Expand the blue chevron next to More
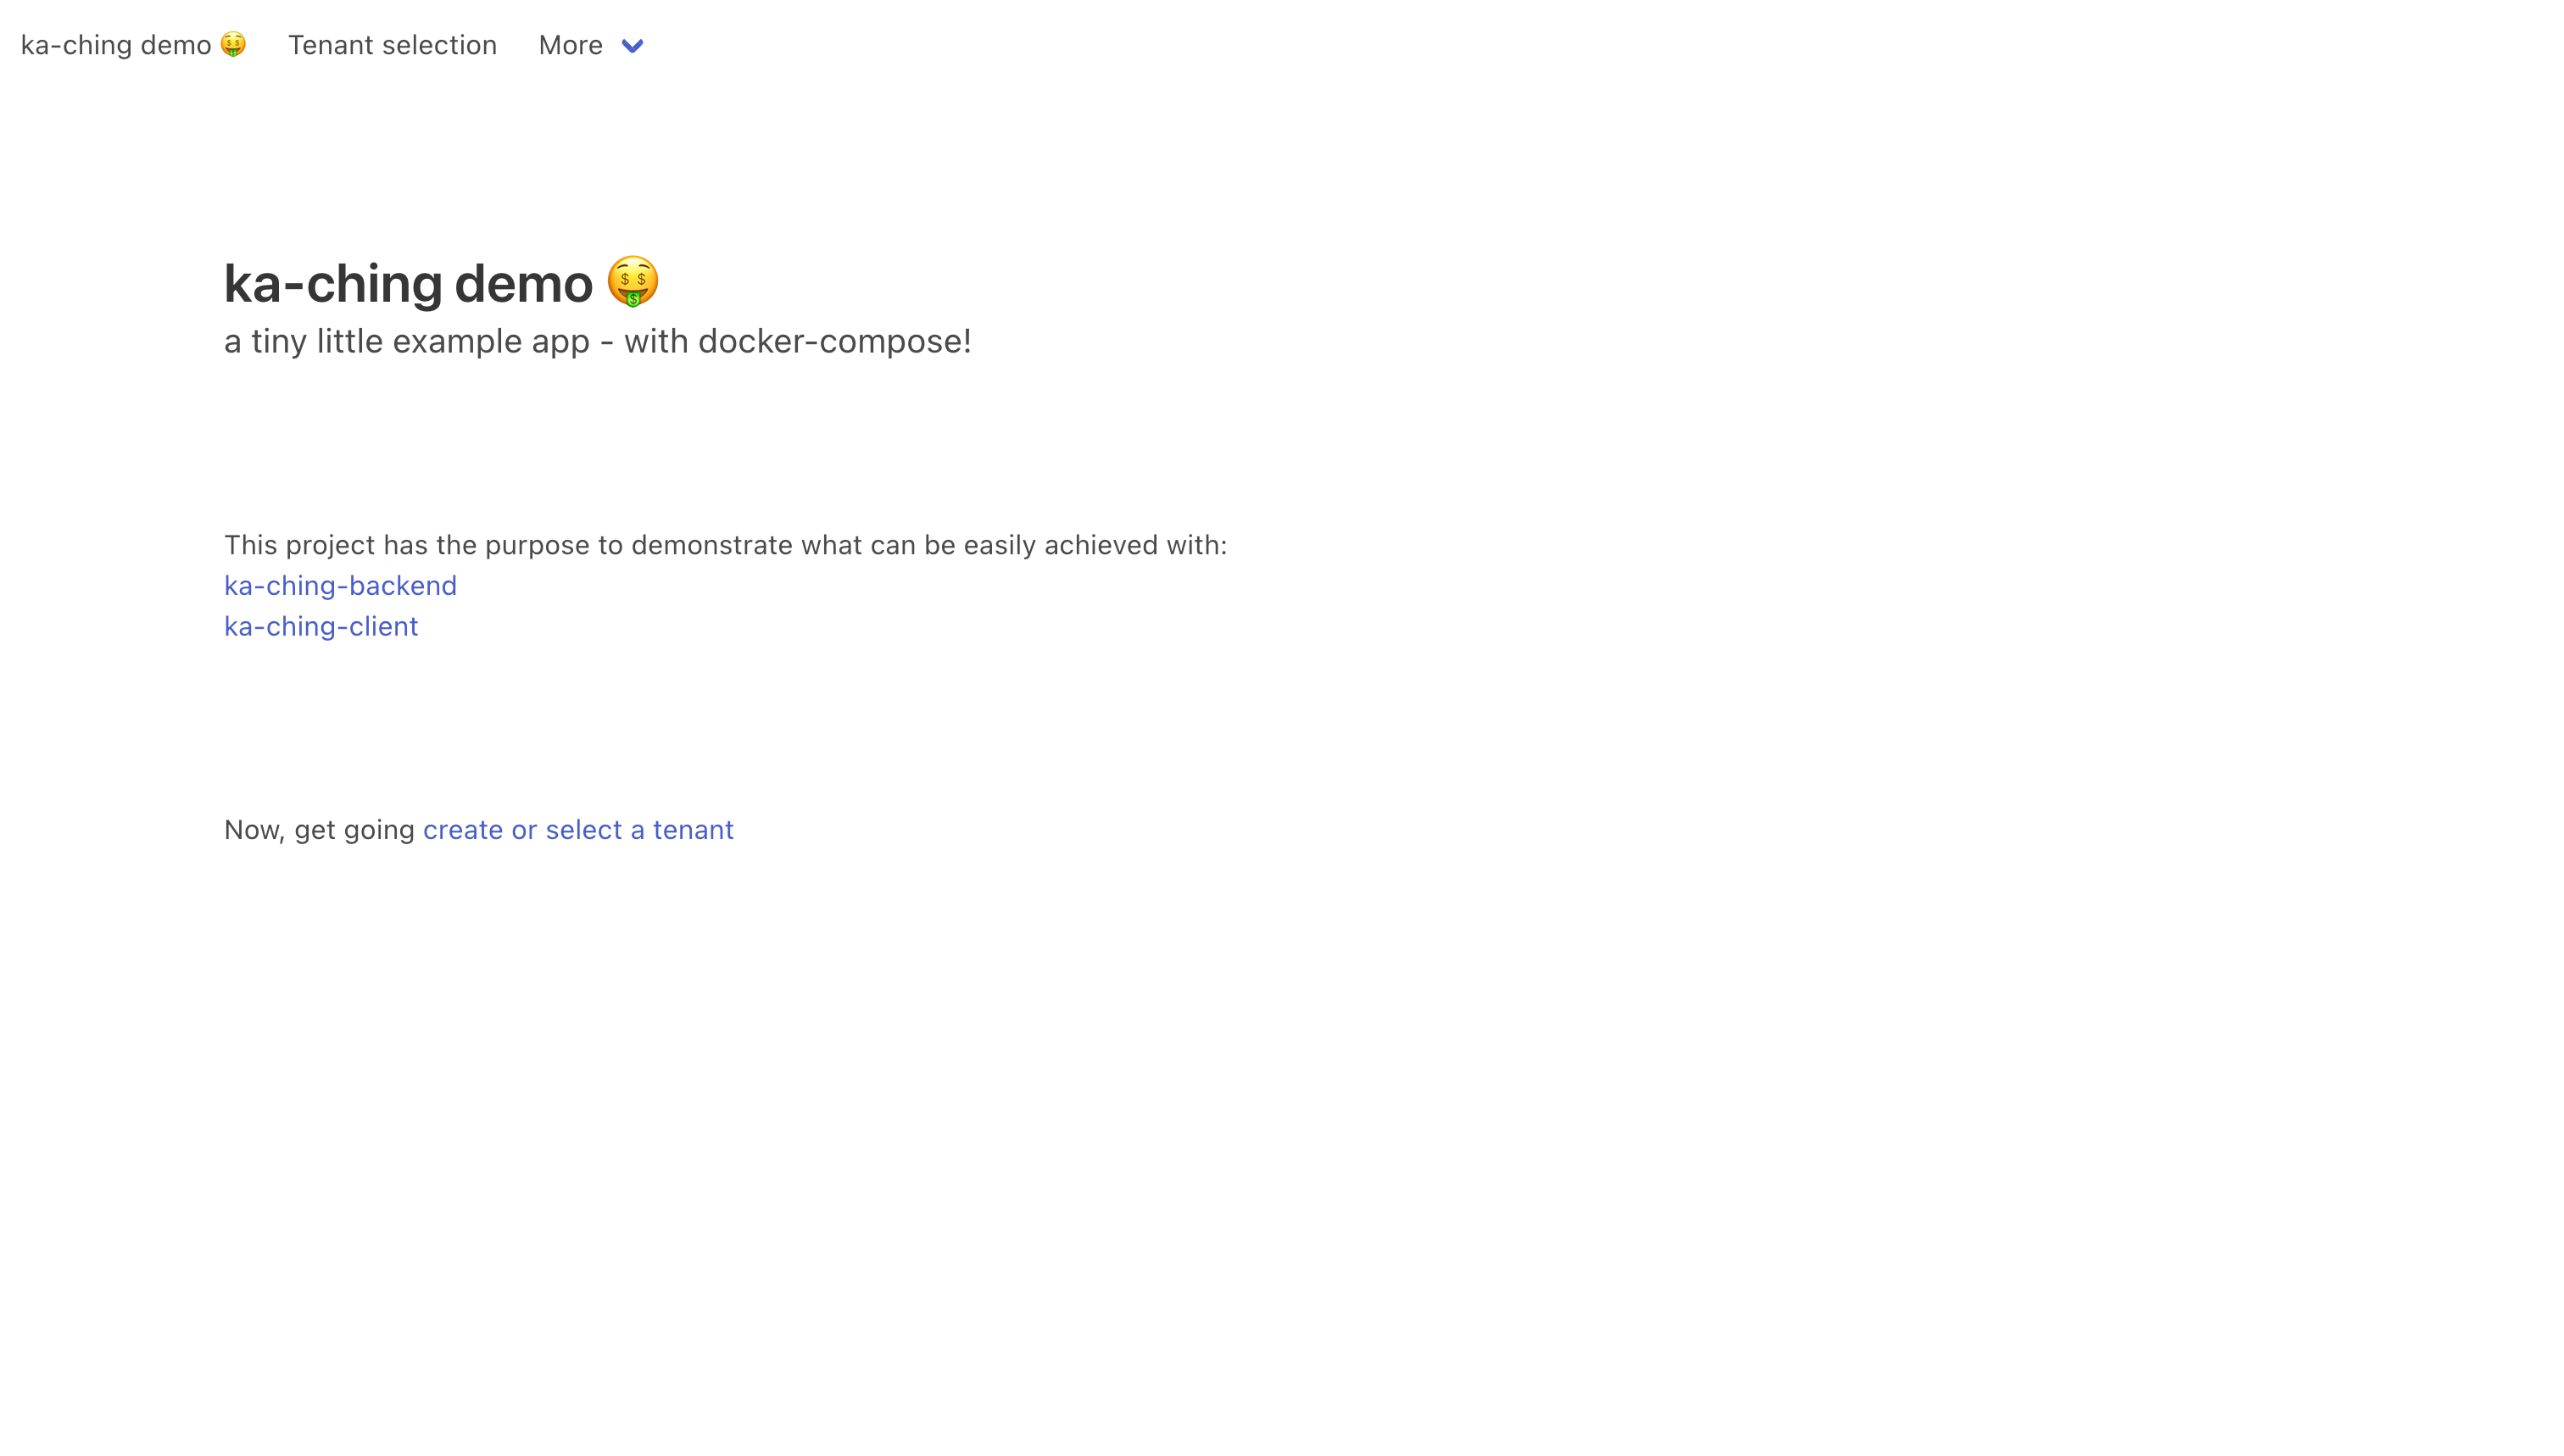 [633, 46]
